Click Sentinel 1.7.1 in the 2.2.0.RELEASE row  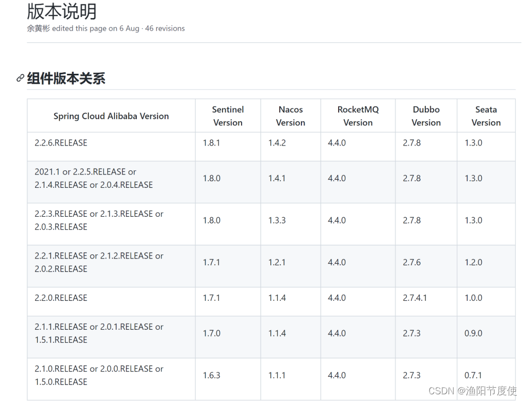(211, 298)
